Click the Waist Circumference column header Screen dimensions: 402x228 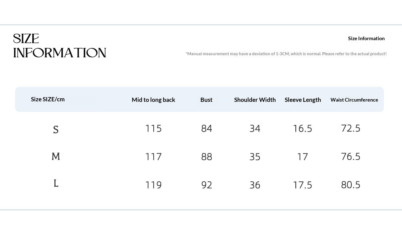pyautogui.click(x=354, y=100)
